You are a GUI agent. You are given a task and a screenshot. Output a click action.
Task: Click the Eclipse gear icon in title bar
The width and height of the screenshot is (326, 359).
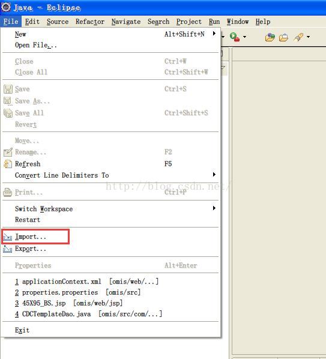point(6,7)
